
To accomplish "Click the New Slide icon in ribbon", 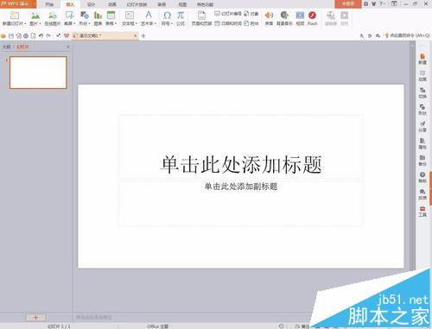I will [x=14, y=15].
